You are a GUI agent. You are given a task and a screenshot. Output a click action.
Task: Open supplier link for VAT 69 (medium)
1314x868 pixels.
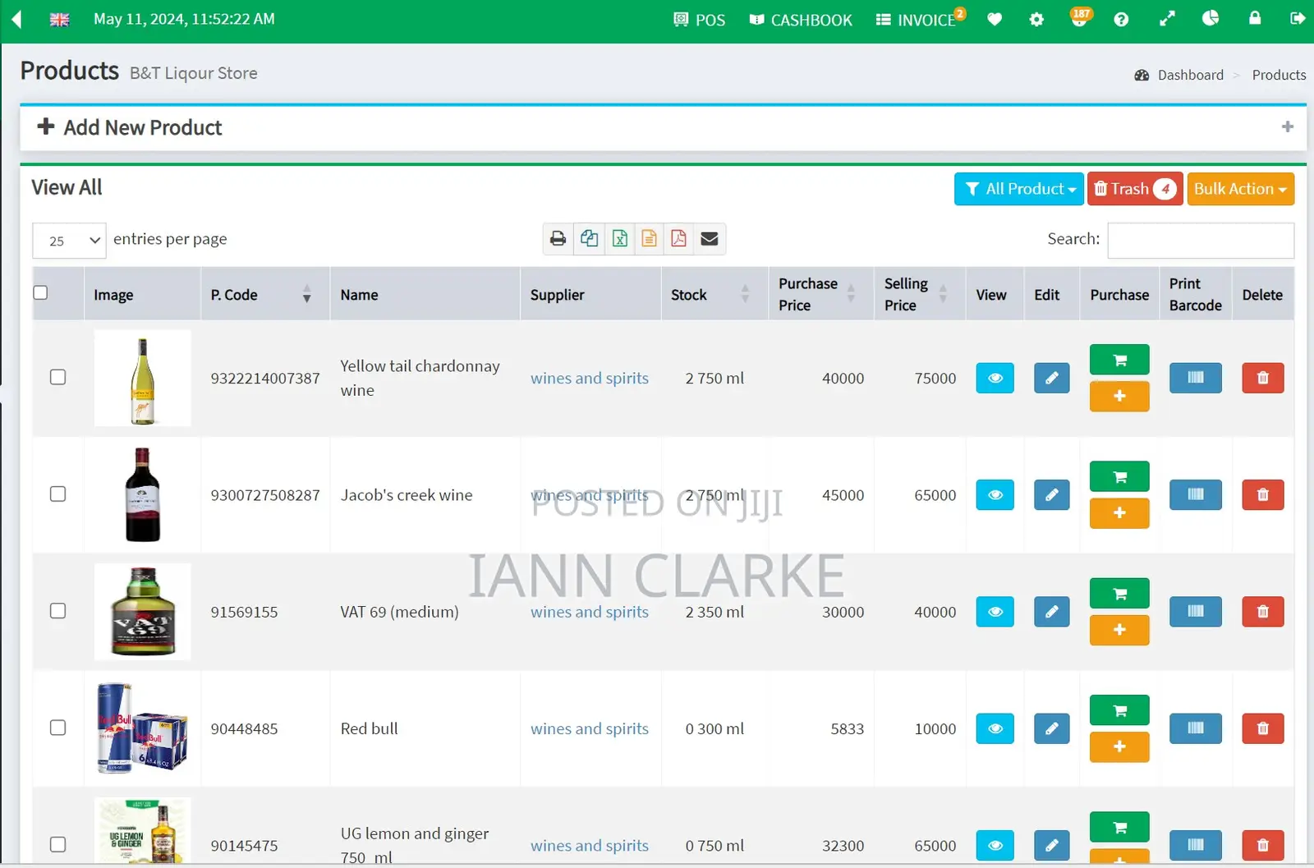(x=590, y=612)
